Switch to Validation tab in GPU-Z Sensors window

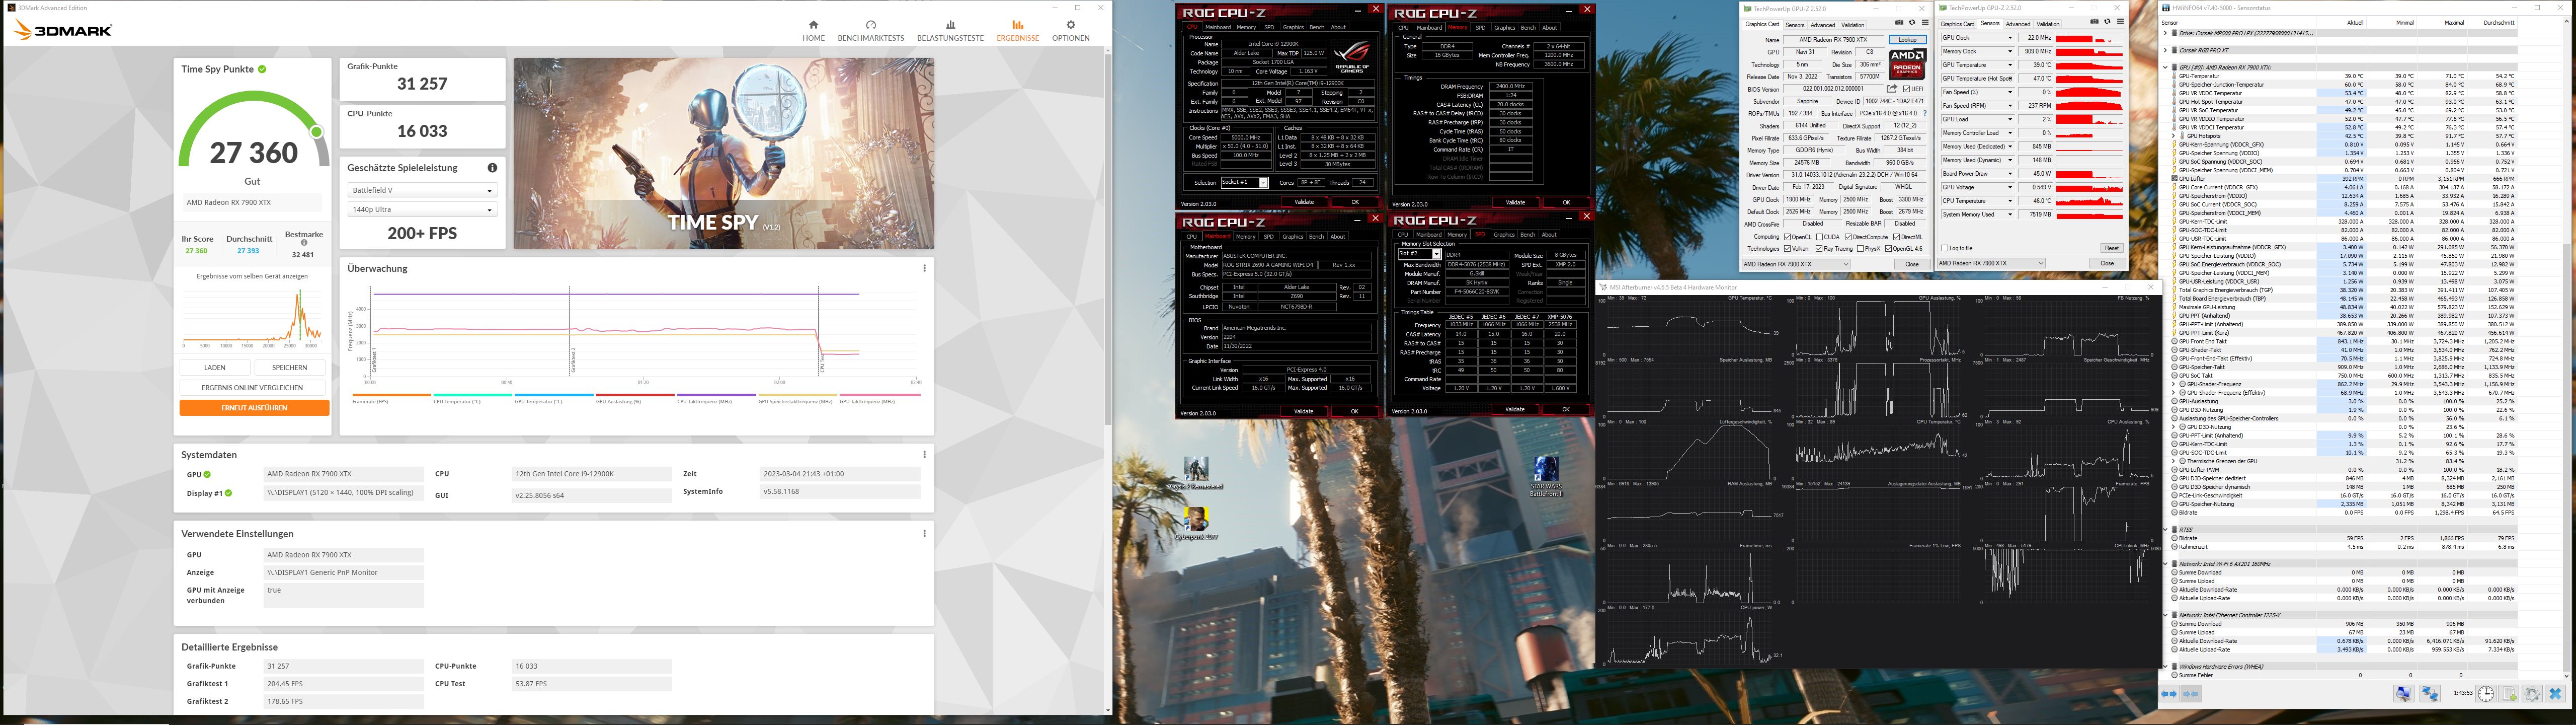tap(2048, 24)
